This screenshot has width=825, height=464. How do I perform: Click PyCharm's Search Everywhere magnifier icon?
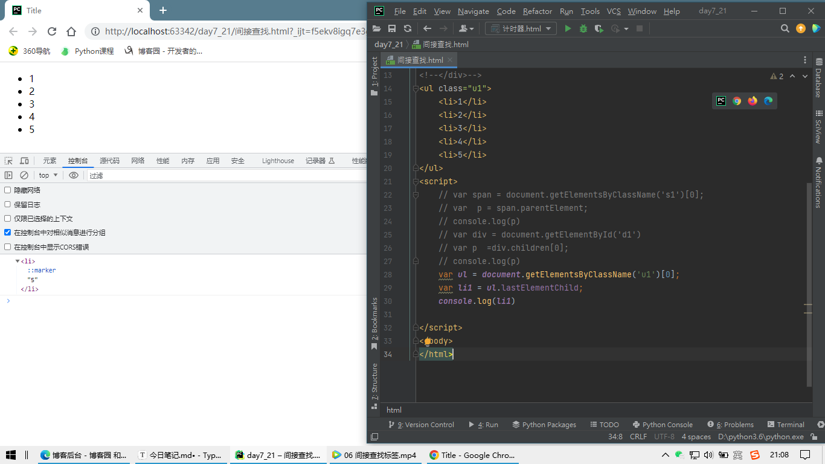785,28
